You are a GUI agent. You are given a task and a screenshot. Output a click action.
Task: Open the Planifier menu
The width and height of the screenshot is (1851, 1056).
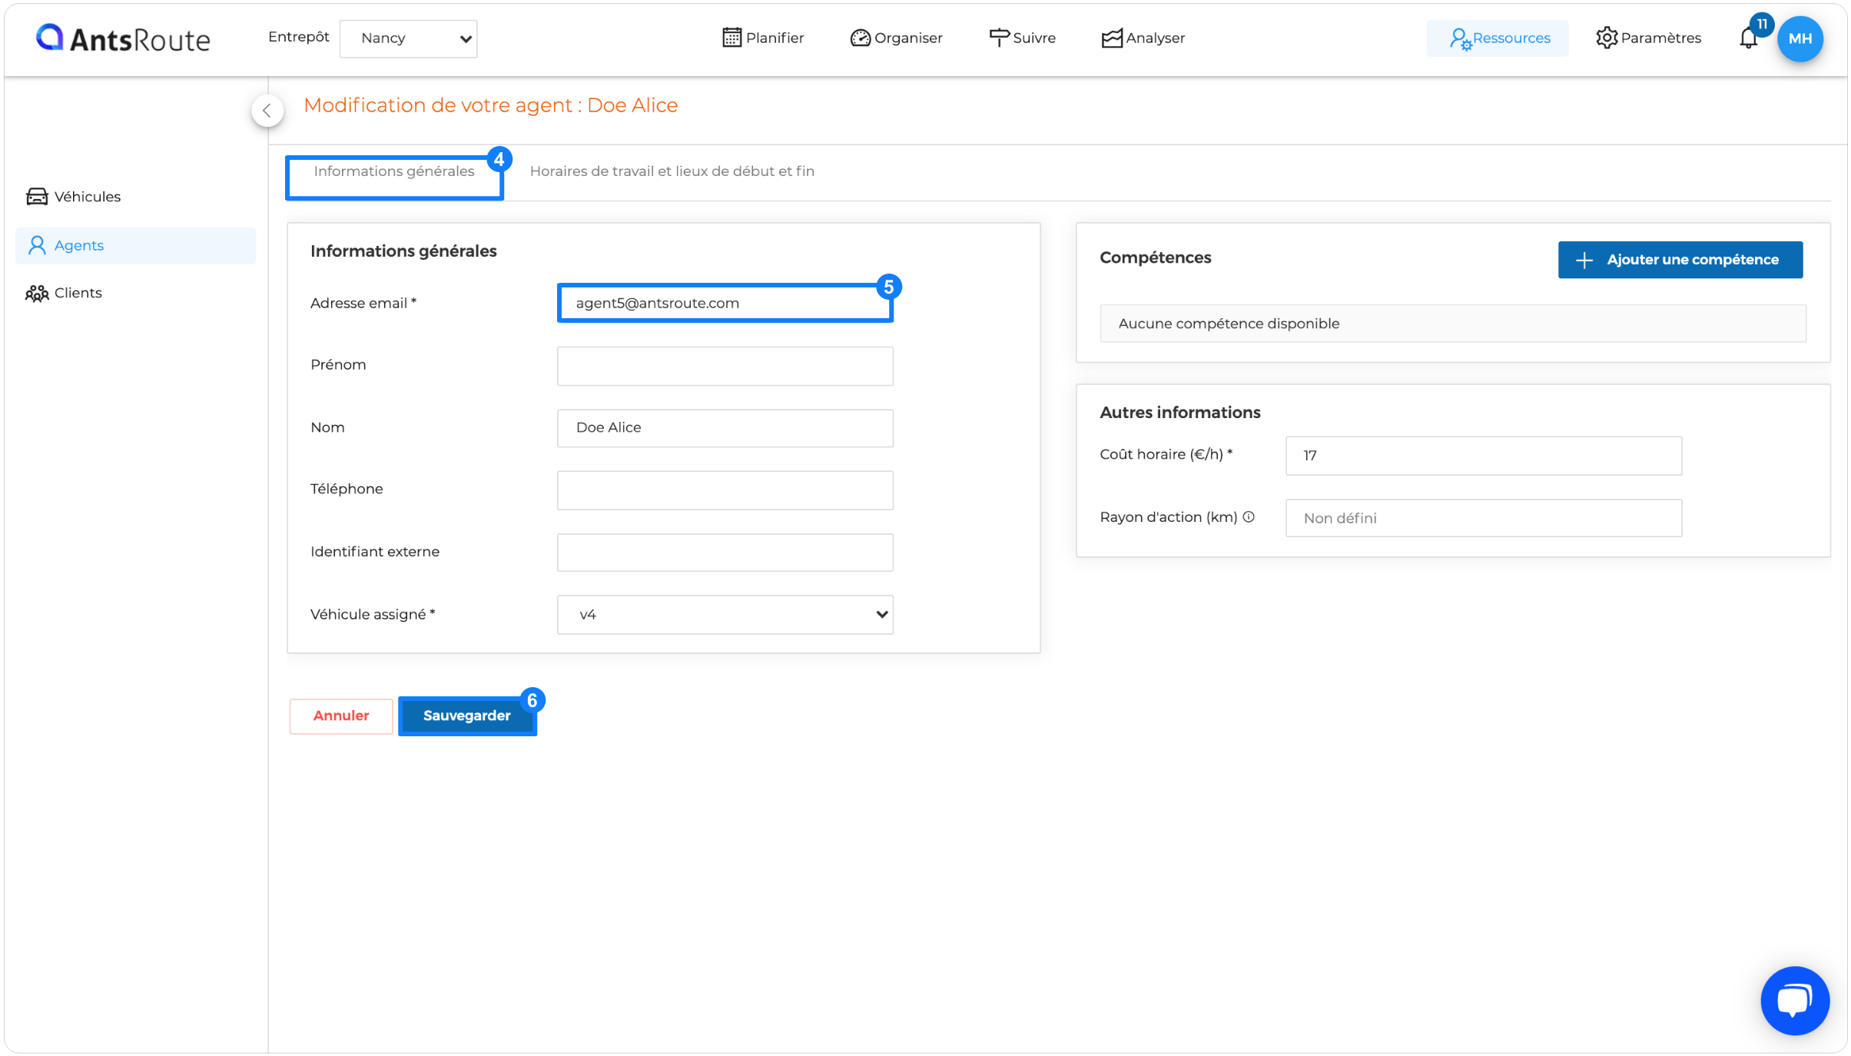point(763,38)
